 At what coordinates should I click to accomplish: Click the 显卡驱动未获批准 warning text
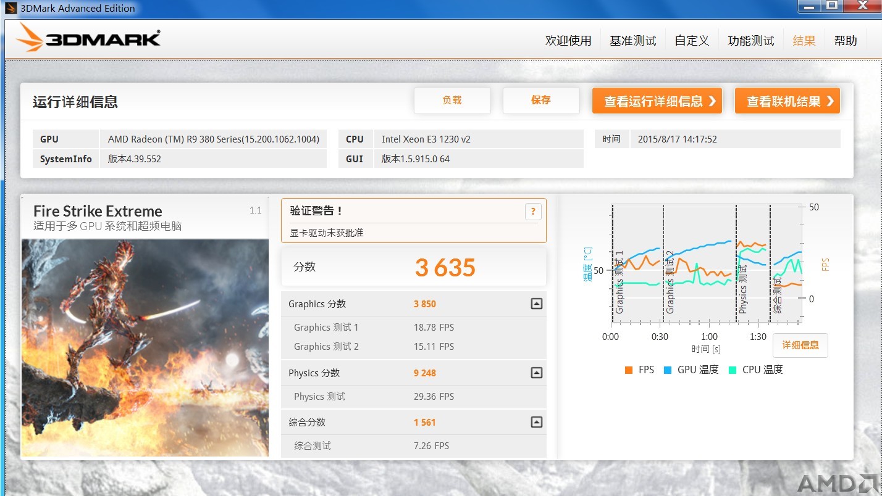pos(327,233)
